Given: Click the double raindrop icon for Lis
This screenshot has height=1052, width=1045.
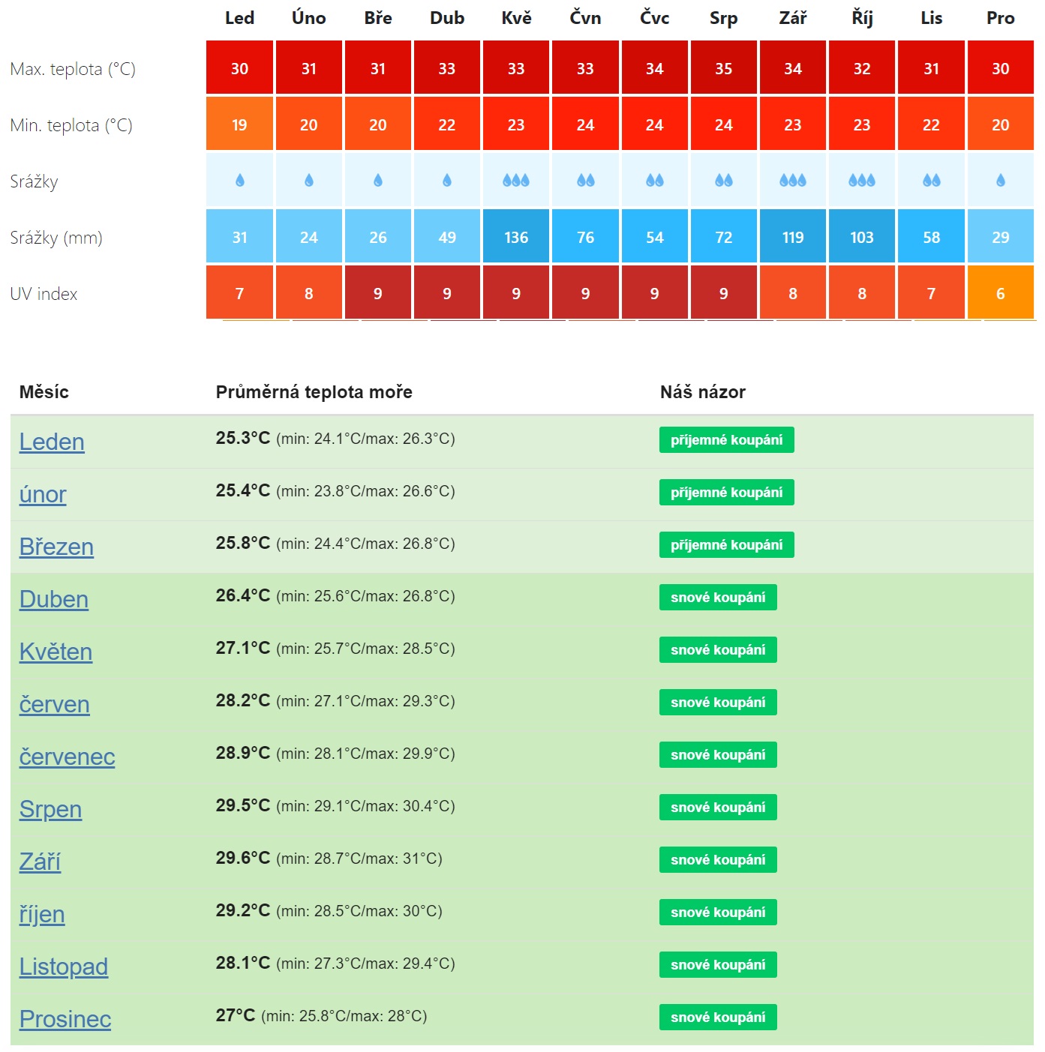Looking at the screenshot, I should coord(931,181).
